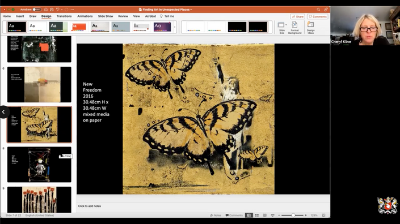Select slide 6 thumbnail in panel

click(x=39, y=84)
